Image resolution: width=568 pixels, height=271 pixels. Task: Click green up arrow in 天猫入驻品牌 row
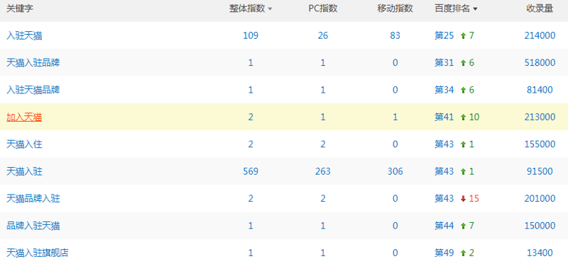463,63
